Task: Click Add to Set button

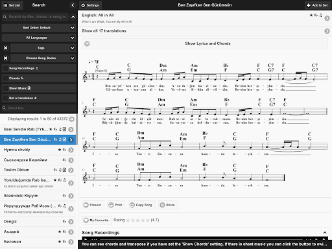Action: [x=317, y=5]
